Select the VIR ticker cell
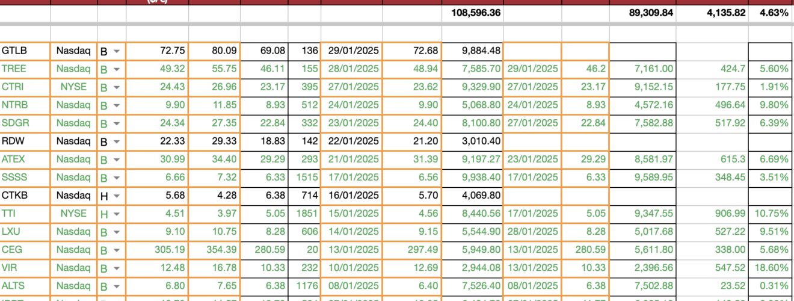794x301 pixels. (25, 268)
